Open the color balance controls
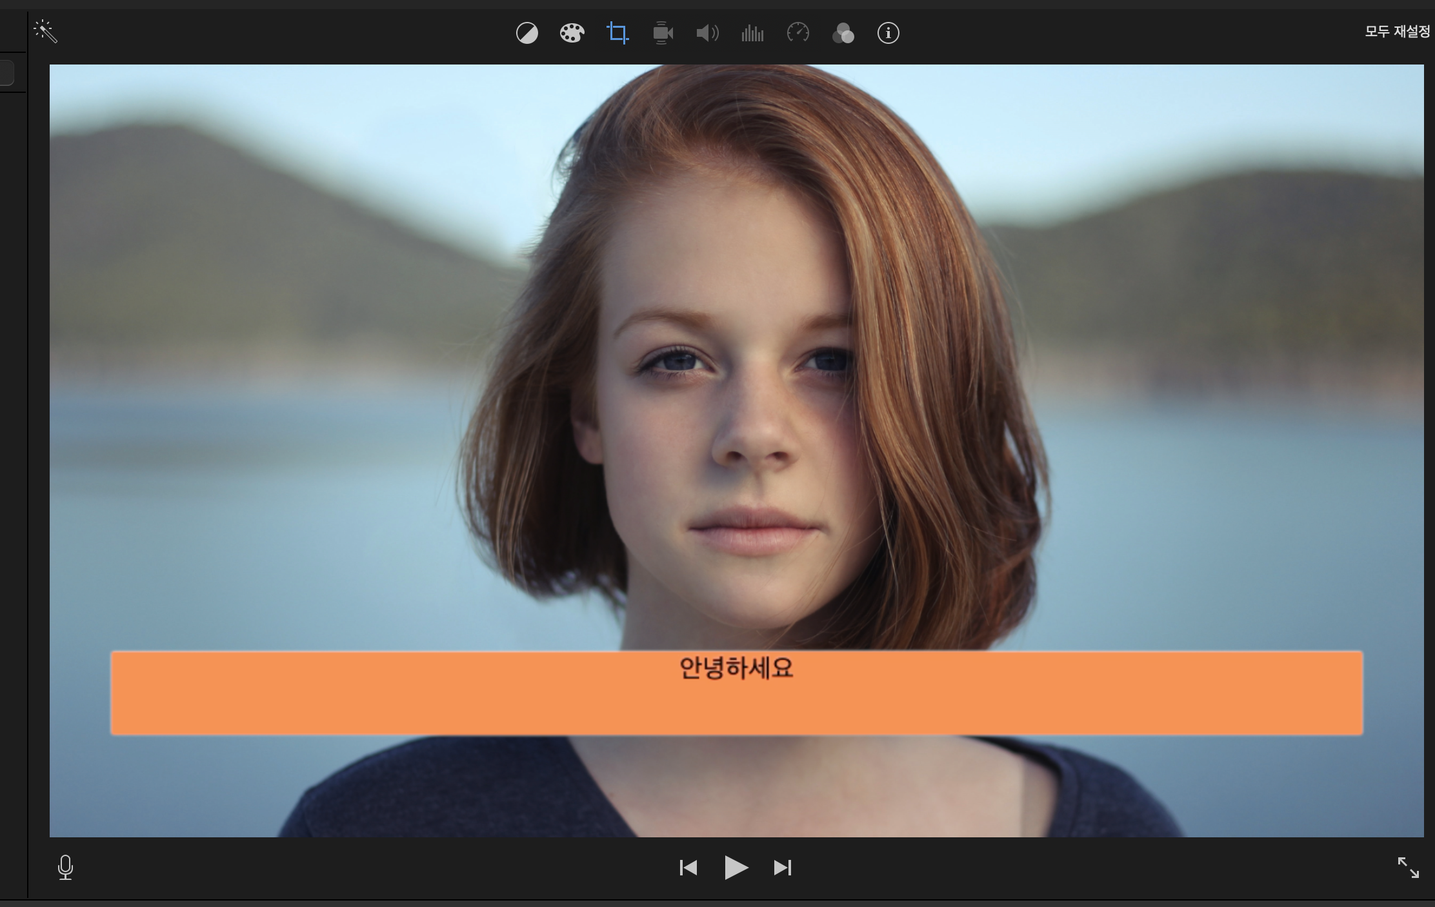The height and width of the screenshot is (907, 1435). (x=527, y=33)
